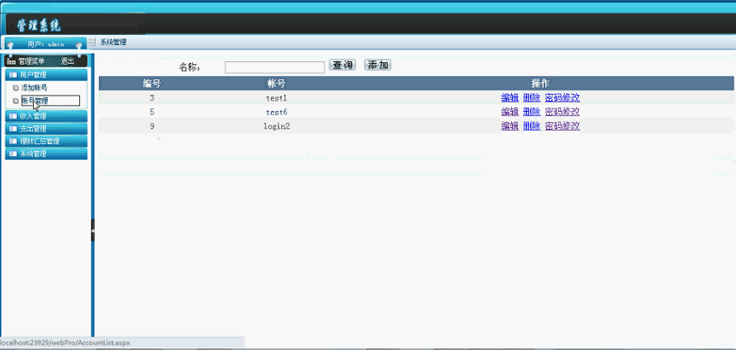Image resolution: width=736 pixels, height=350 pixels.
Task: Click 删除 link for account test6
Action: 532,112
